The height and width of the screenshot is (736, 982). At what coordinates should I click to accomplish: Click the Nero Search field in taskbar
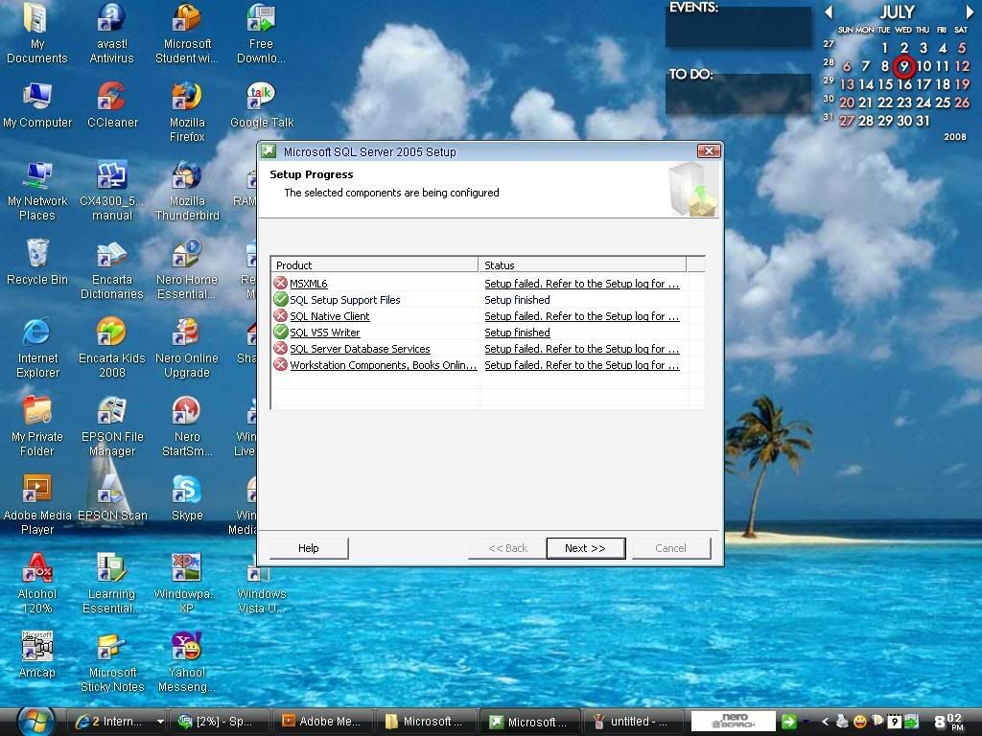733,722
